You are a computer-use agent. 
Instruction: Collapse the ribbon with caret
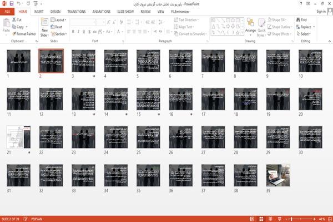click(329, 41)
